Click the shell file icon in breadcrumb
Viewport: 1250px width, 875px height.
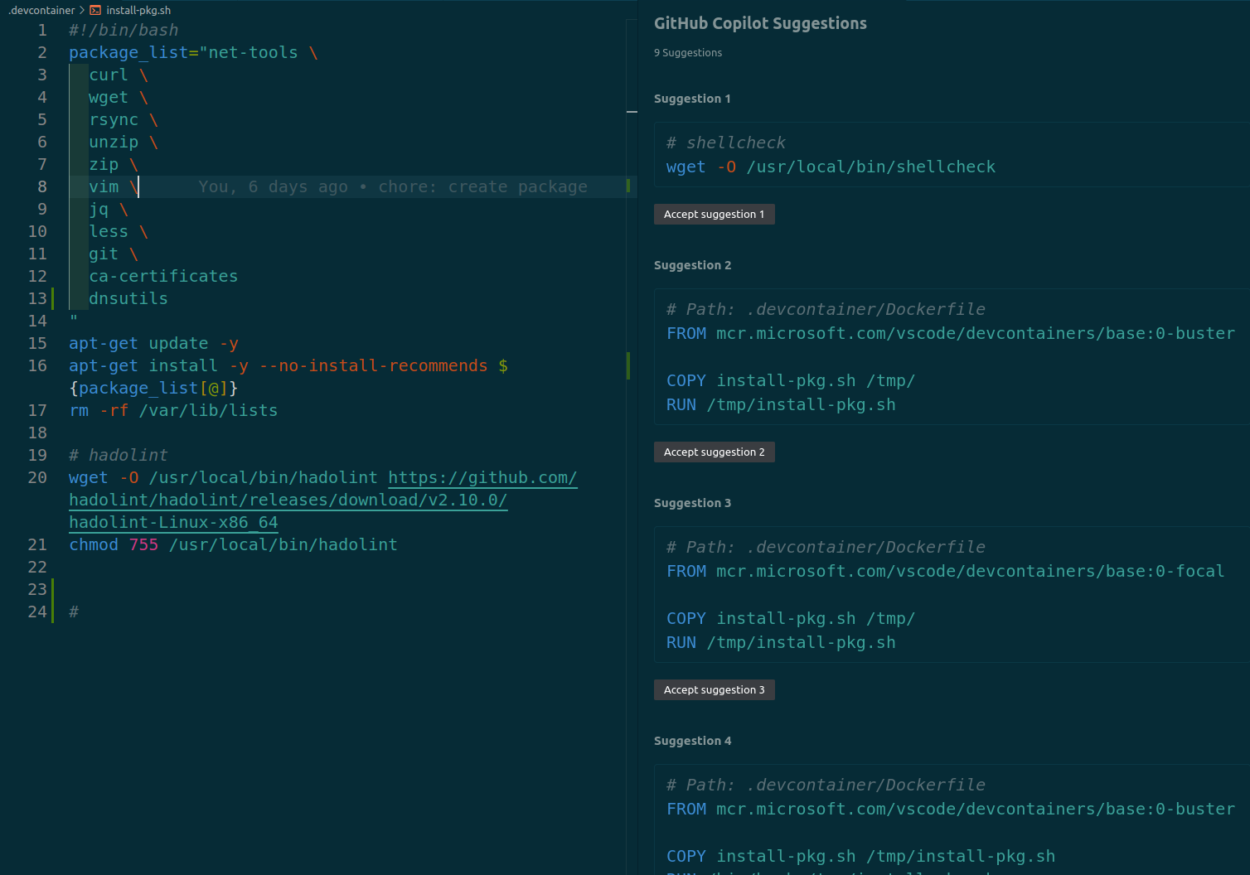click(x=95, y=10)
